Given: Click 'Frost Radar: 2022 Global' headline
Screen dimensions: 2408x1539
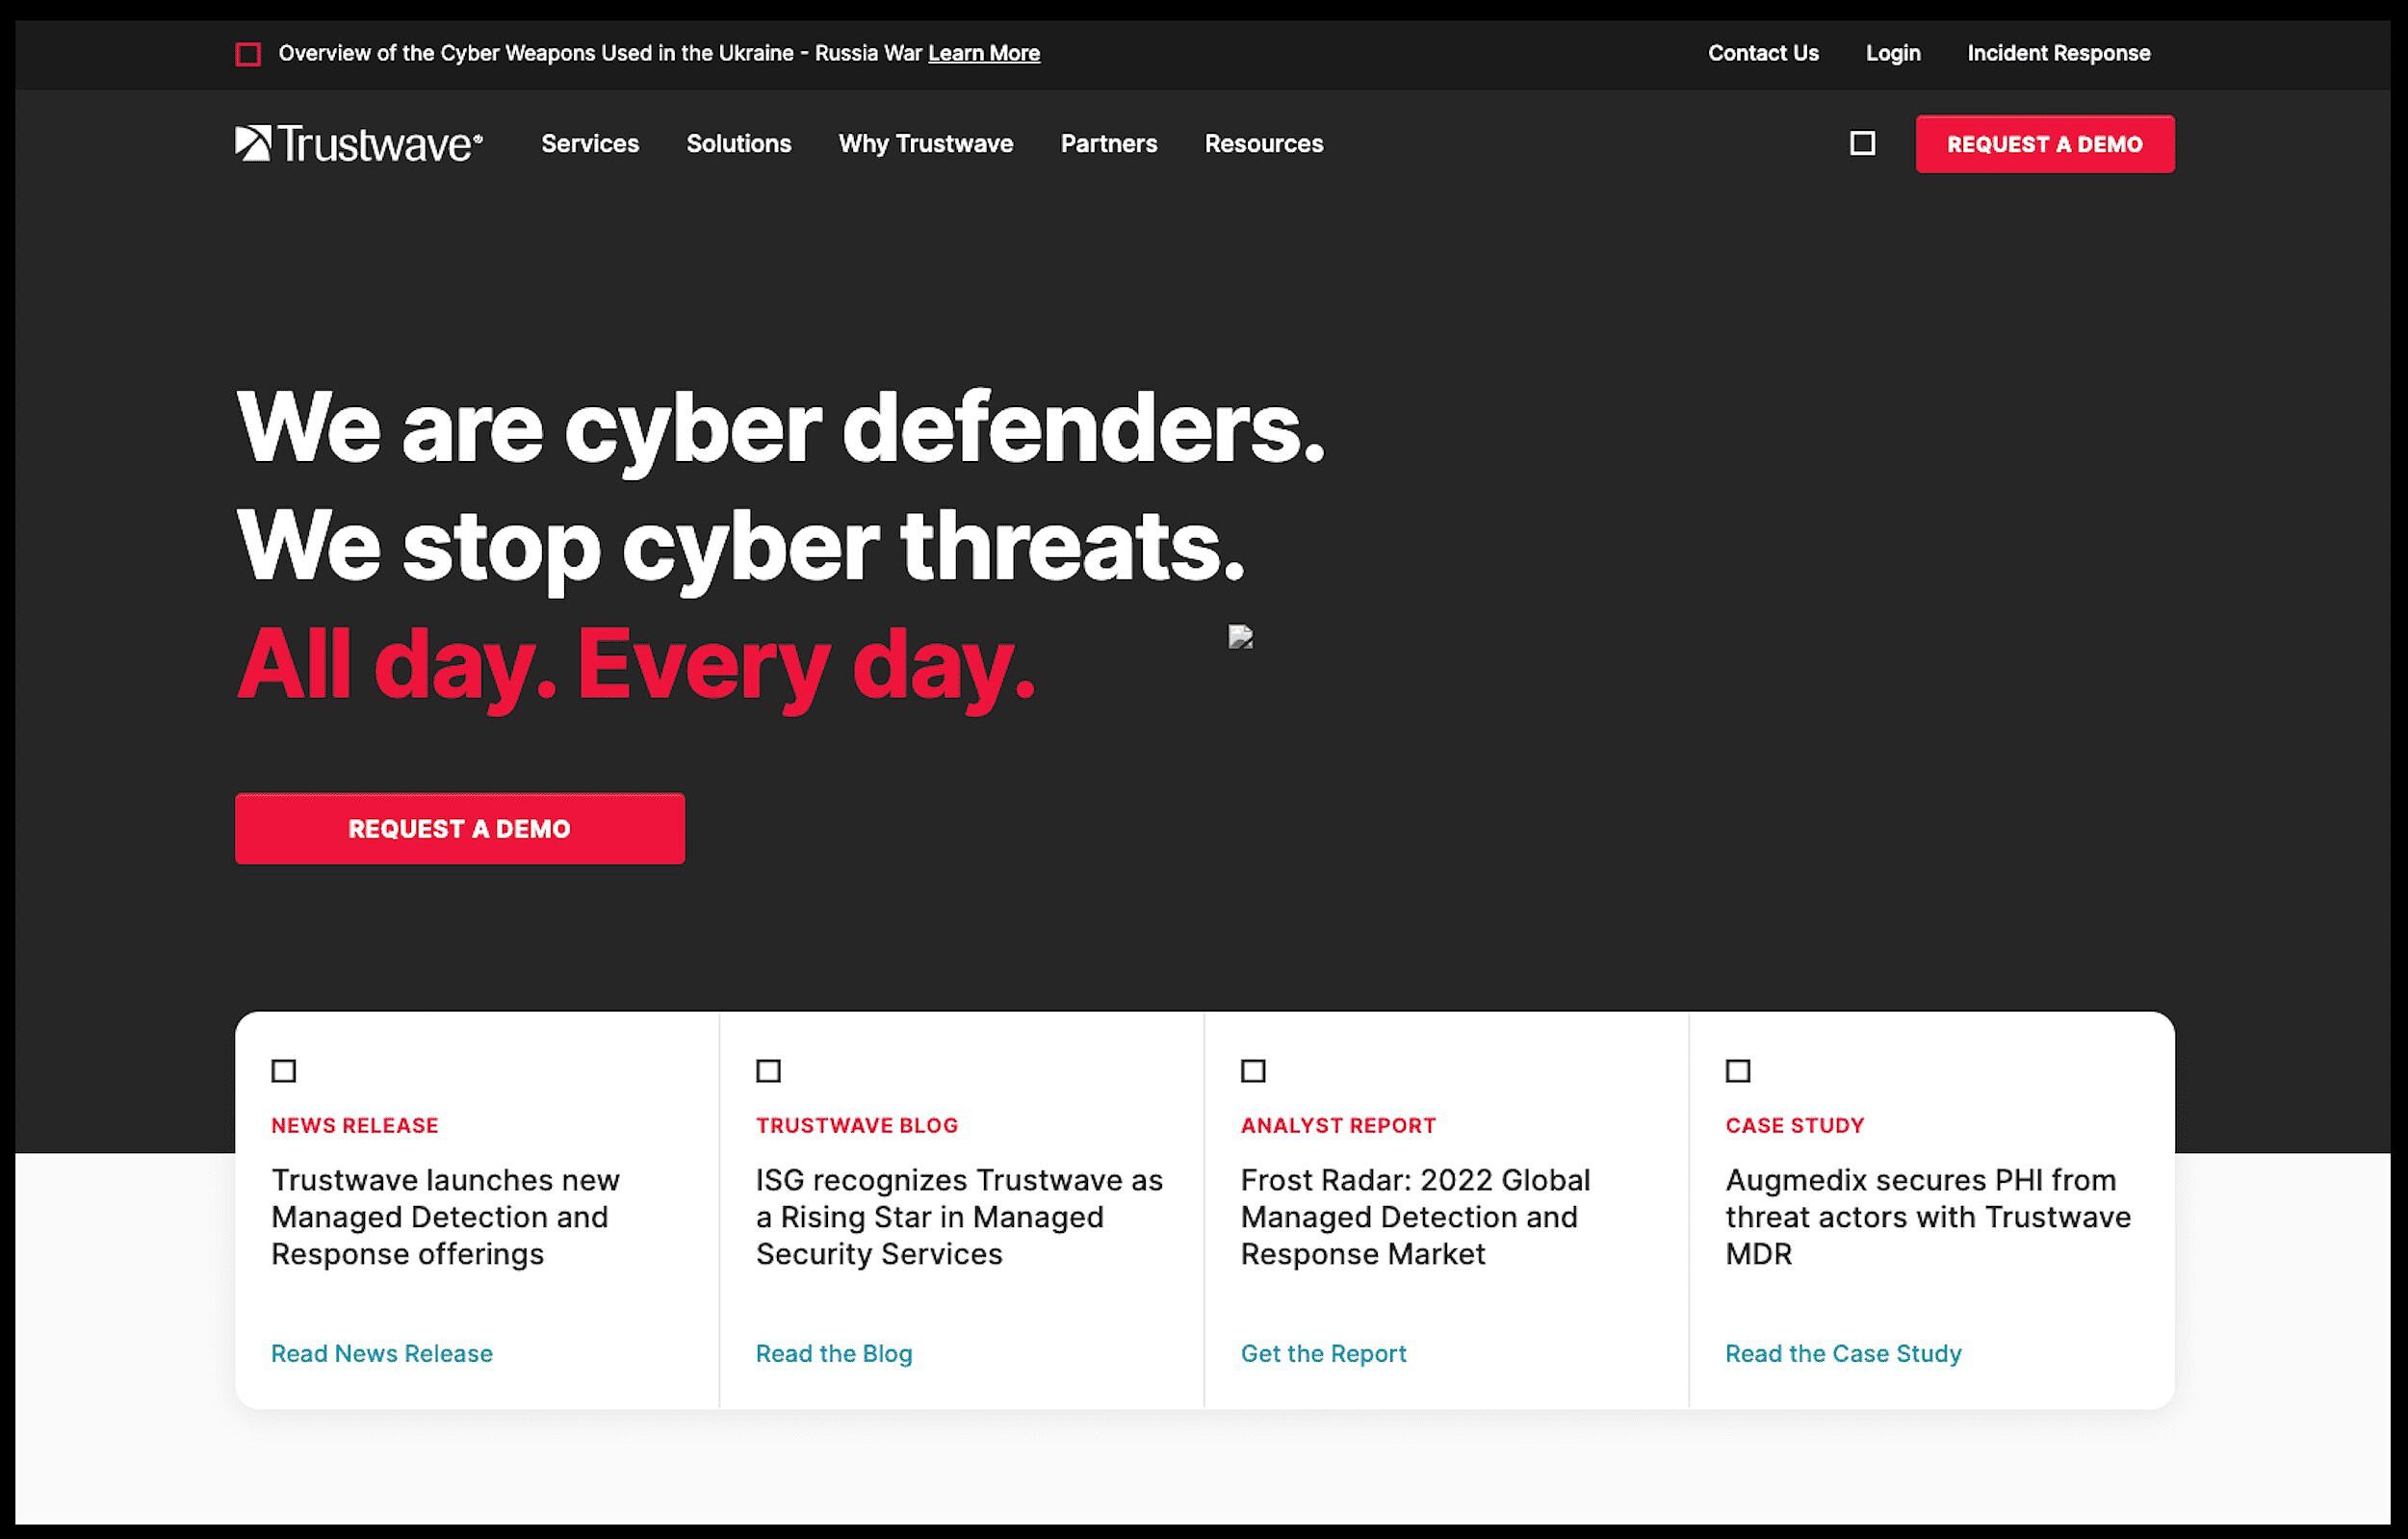Looking at the screenshot, I should coord(1415,1217).
